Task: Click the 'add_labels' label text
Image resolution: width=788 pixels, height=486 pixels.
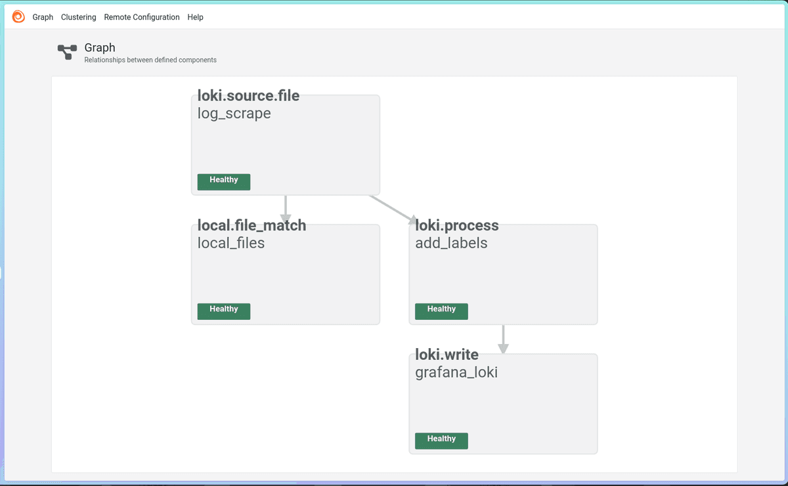Action: pos(452,243)
